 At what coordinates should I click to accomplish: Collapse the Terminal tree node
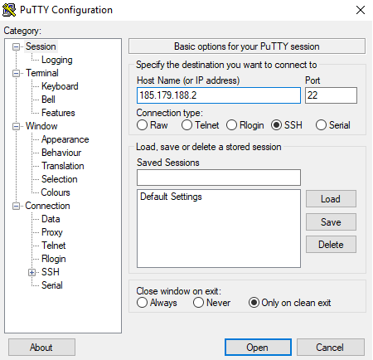(x=16, y=73)
